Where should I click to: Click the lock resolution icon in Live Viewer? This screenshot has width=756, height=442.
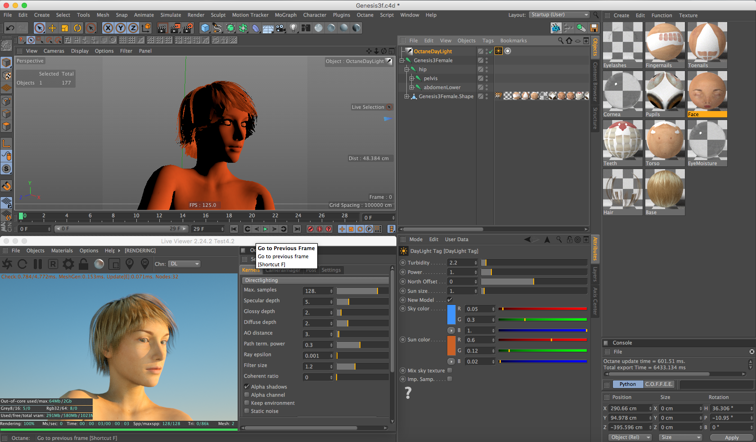pyautogui.click(x=84, y=264)
